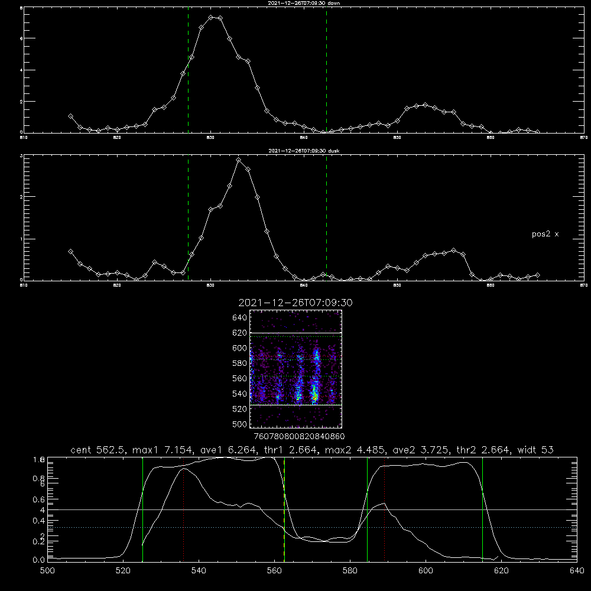This screenshot has height=591, width=591.
Task: Click spectrogram y-axis label 580
Action: coord(240,363)
